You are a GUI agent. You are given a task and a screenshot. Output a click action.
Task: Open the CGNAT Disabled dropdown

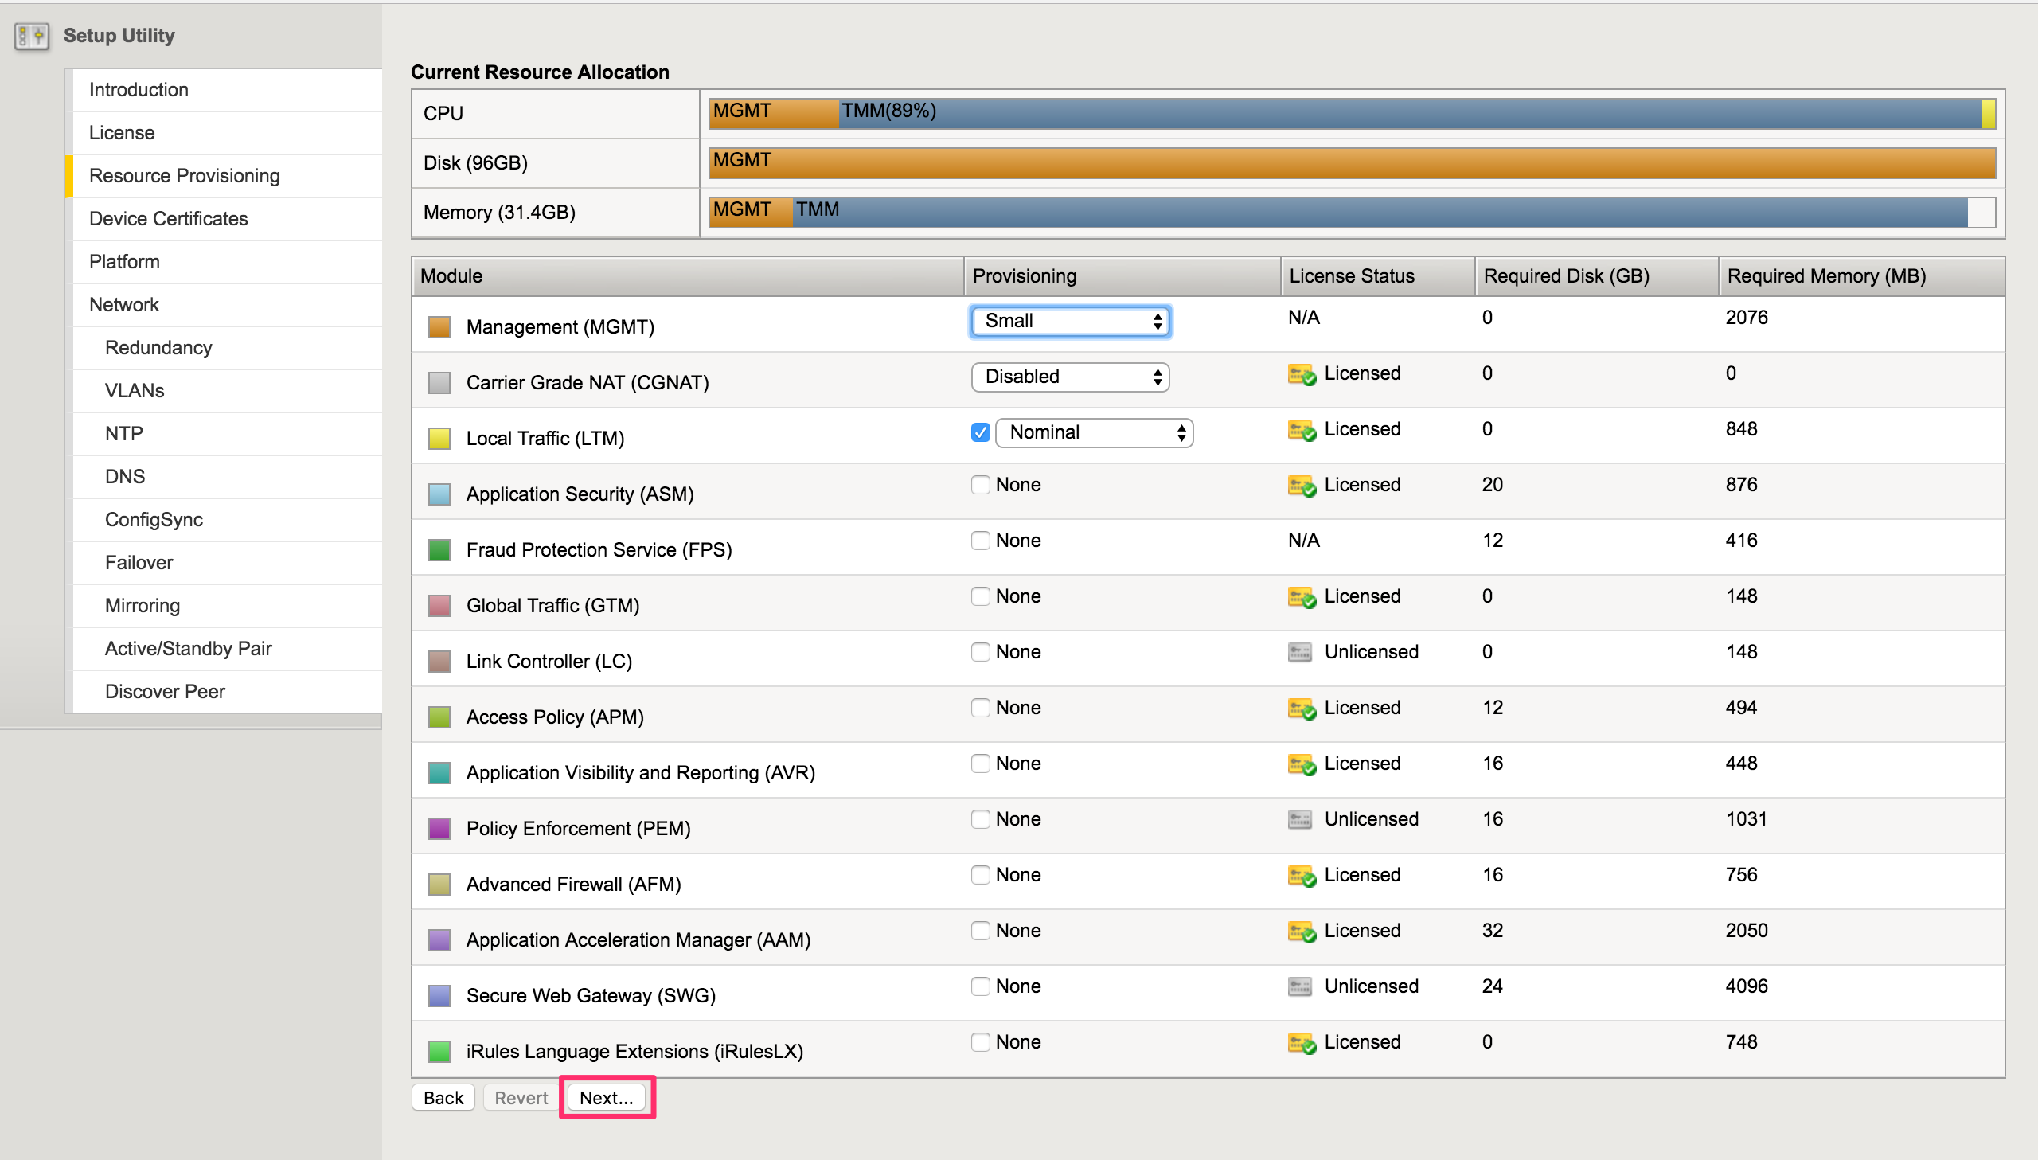(1071, 377)
